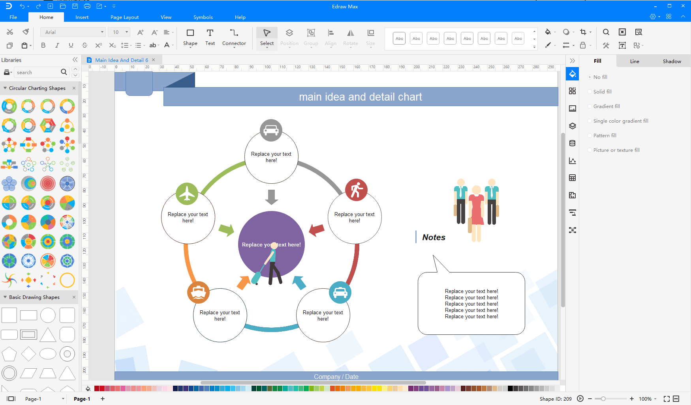Open the font size dropdown
The height and width of the screenshot is (405, 691).
pyautogui.click(x=126, y=32)
